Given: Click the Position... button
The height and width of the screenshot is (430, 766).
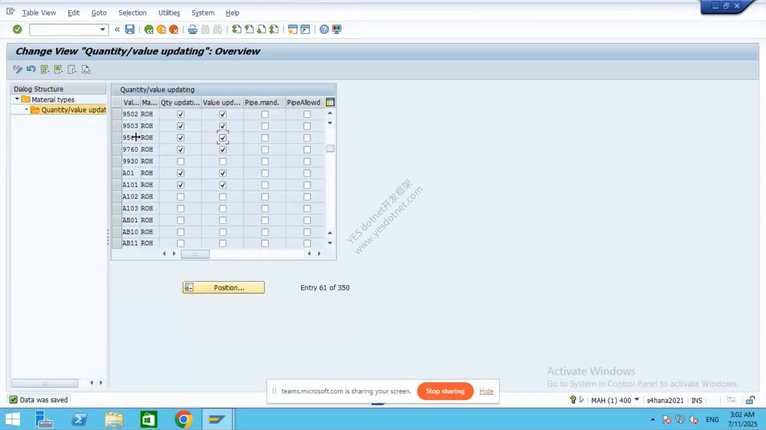Looking at the screenshot, I should [x=223, y=287].
